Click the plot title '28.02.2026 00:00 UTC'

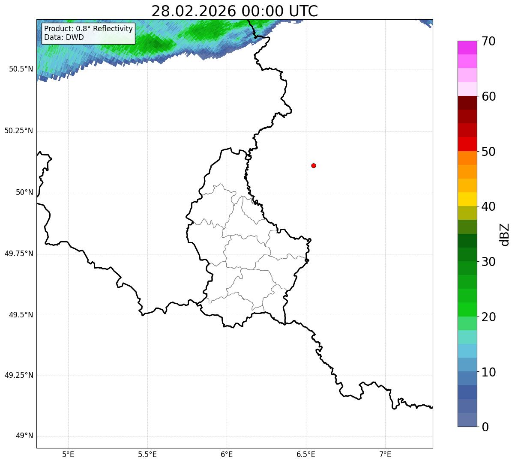[234, 11]
